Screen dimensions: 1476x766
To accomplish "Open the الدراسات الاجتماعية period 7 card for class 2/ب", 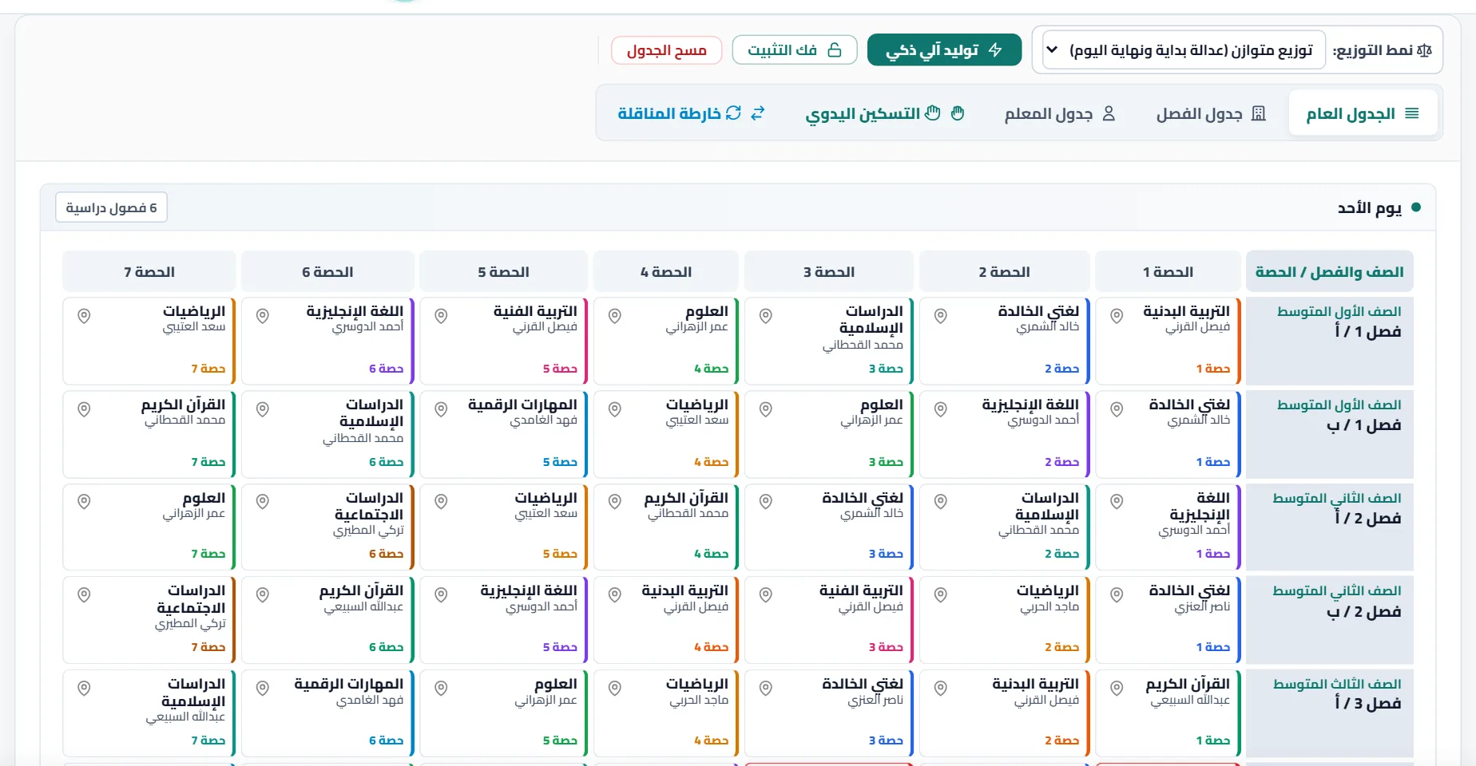I will pos(149,620).
